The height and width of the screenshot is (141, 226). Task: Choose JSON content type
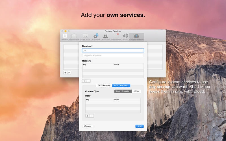[x=136, y=91]
